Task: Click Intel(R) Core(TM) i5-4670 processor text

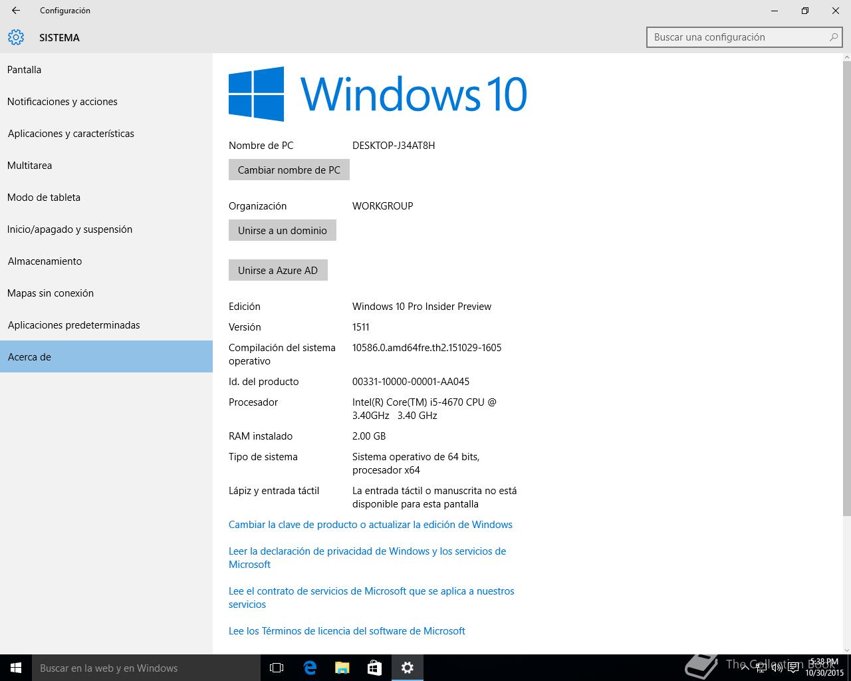Action: click(424, 408)
